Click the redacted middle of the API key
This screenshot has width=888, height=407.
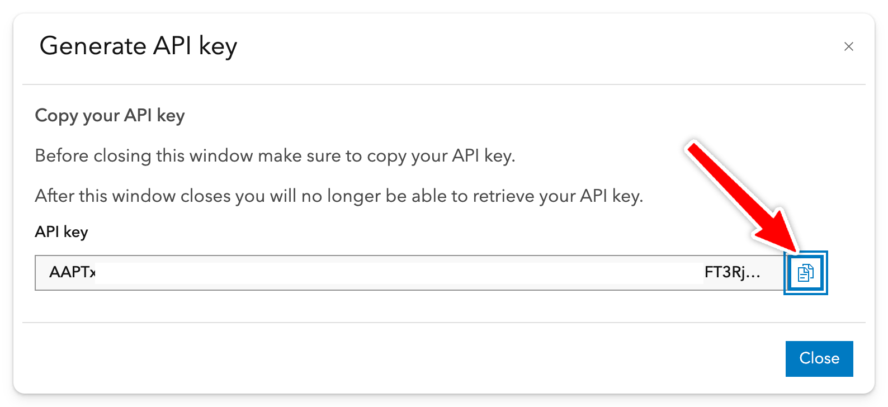click(398, 274)
